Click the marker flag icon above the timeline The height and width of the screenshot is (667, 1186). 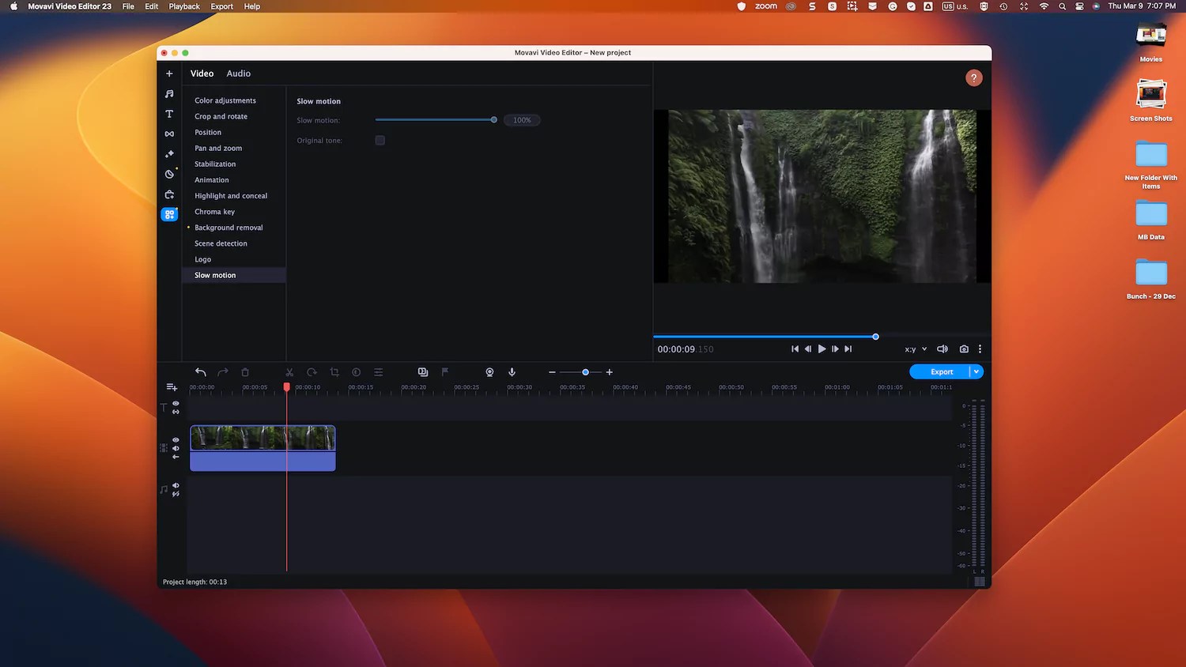pyautogui.click(x=444, y=371)
